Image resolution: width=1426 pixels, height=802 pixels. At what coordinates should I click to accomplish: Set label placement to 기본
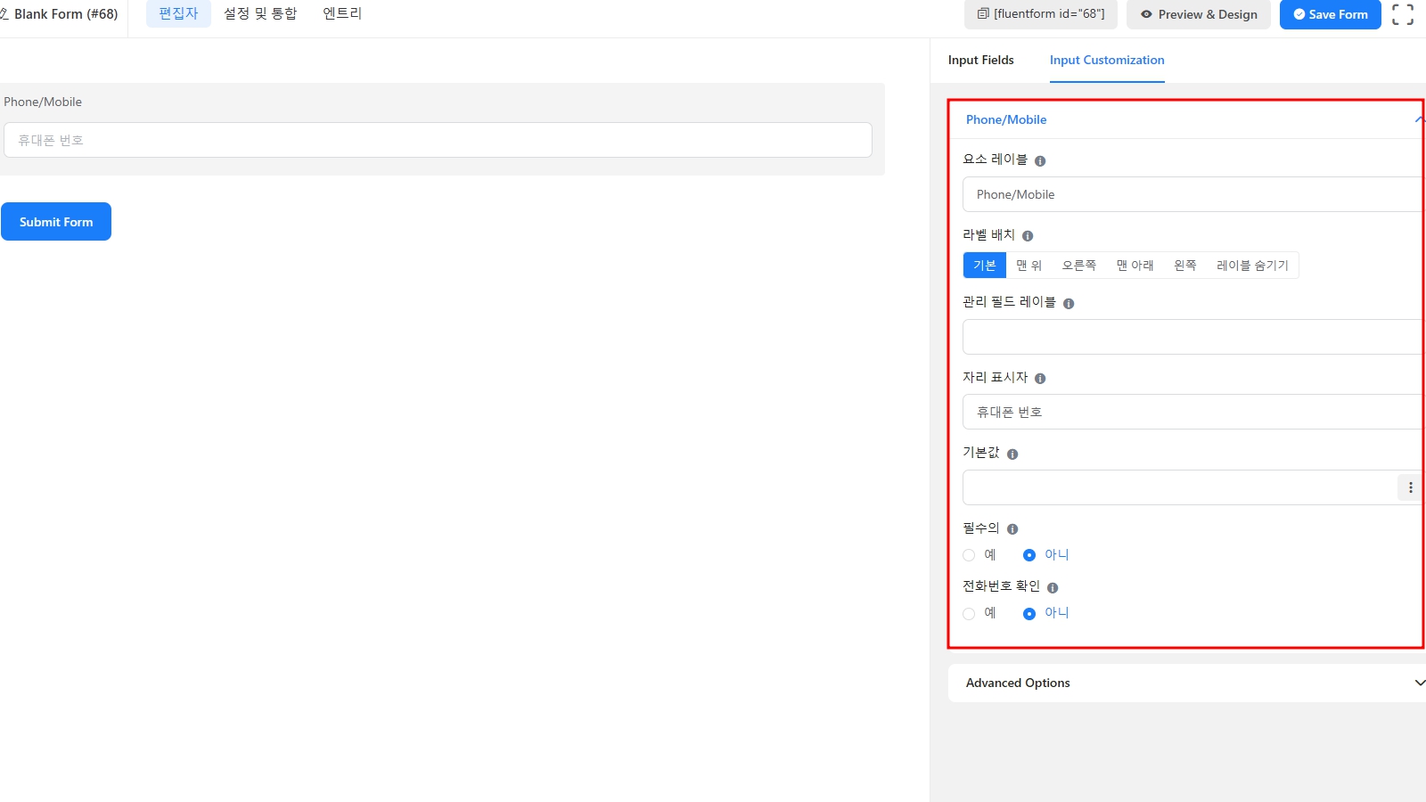(985, 266)
